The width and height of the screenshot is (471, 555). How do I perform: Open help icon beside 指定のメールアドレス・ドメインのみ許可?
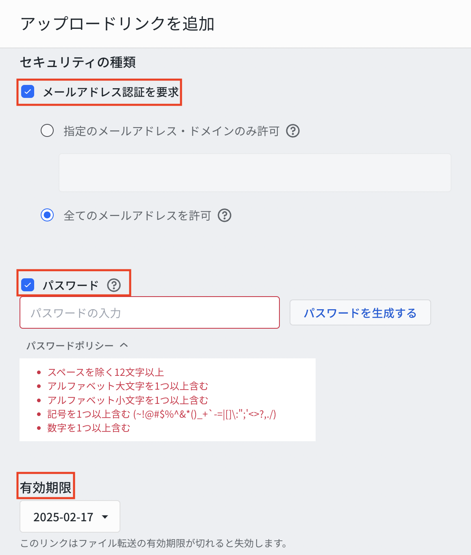pyautogui.click(x=293, y=131)
